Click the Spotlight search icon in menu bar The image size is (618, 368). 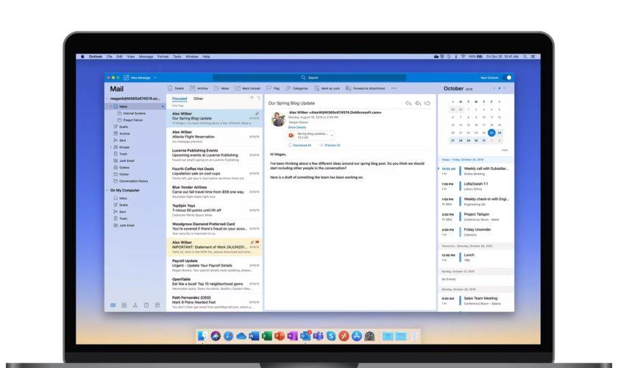(525, 57)
